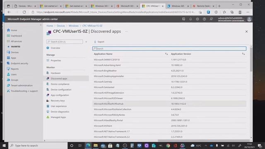
Task: Click the discovered apps search field
Action: click(169, 48)
